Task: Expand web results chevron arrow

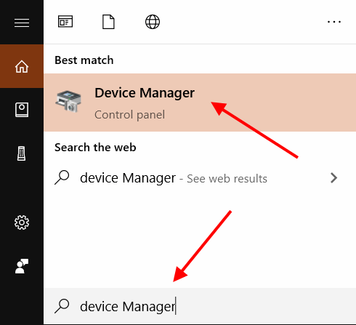Action: [x=334, y=178]
